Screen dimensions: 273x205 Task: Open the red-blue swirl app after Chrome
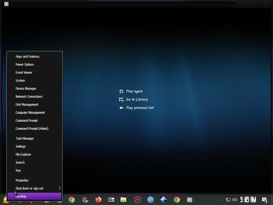click(85, 200)
